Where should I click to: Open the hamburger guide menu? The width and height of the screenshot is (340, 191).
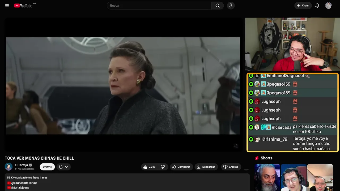7,6
